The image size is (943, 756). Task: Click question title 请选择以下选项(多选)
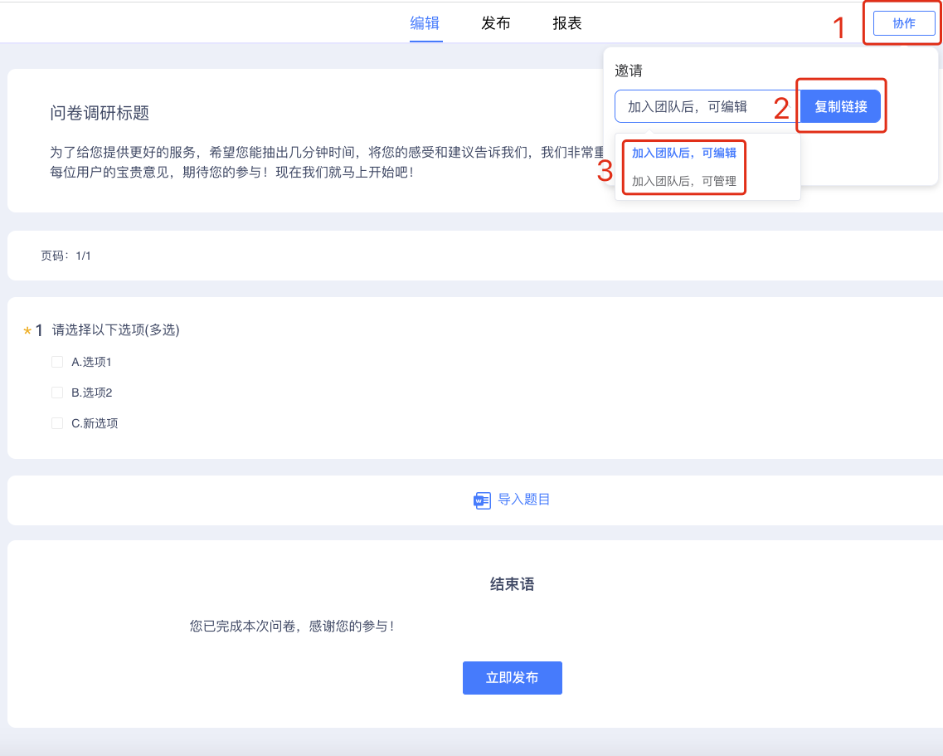115,329
